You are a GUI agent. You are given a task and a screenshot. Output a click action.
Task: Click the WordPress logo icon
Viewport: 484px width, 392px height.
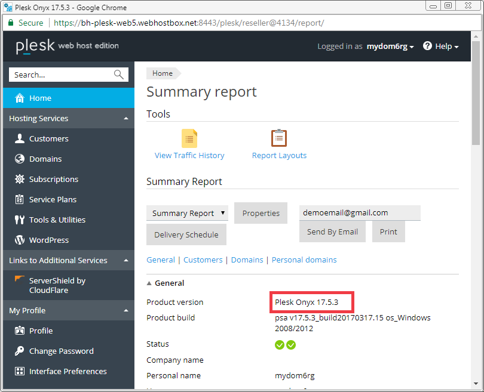[x=20, y=240]
